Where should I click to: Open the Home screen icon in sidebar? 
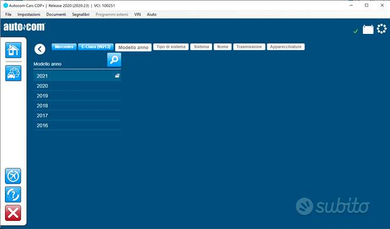pyautogui.click(x=13, y=50)
